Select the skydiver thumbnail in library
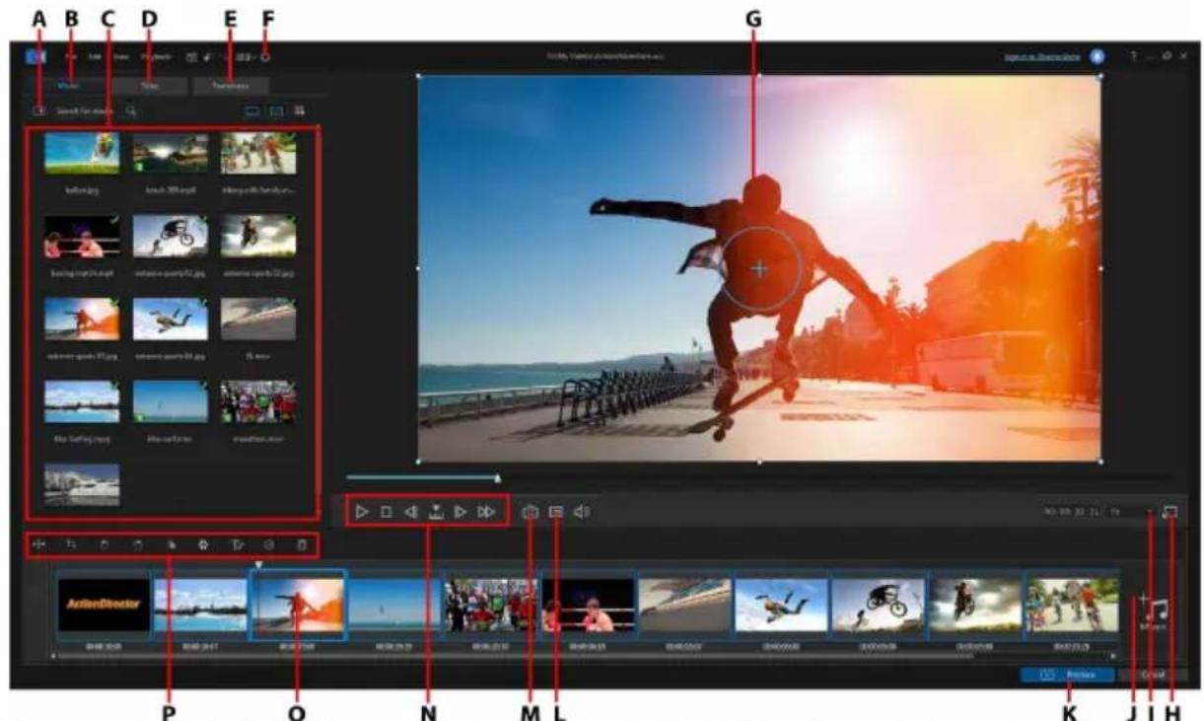The width and height of the screenshot is (1204, 721). [x=170, y=320]
